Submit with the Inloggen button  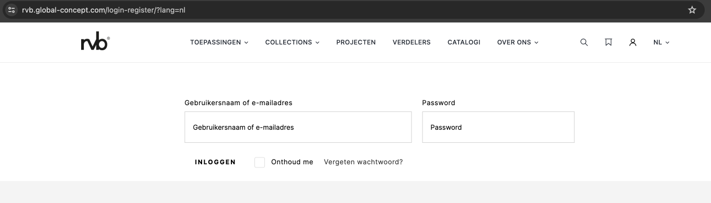pyautogui.click(x=215, y=162)
